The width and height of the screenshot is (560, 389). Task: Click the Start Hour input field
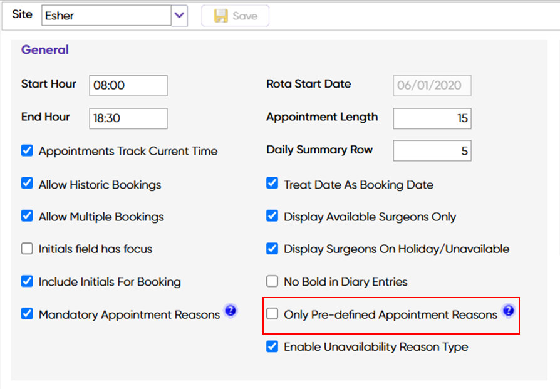tap(128, 86)
